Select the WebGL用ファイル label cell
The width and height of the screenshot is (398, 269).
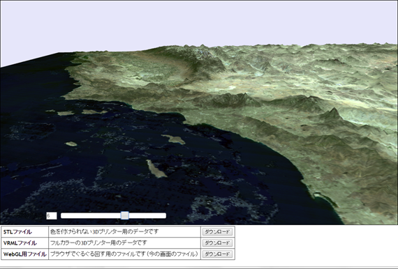click(25, 254)
